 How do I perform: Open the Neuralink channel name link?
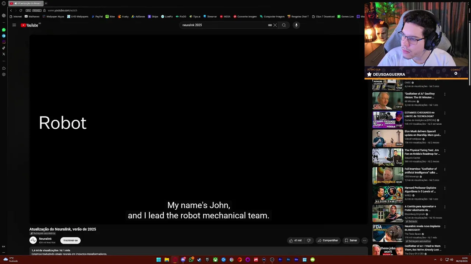tap(45, 239)
